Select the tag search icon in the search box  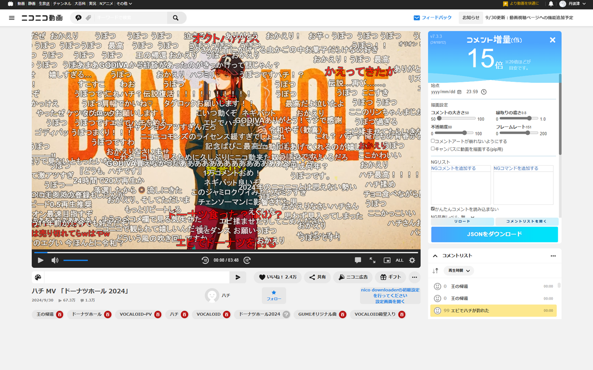point(88,18)
